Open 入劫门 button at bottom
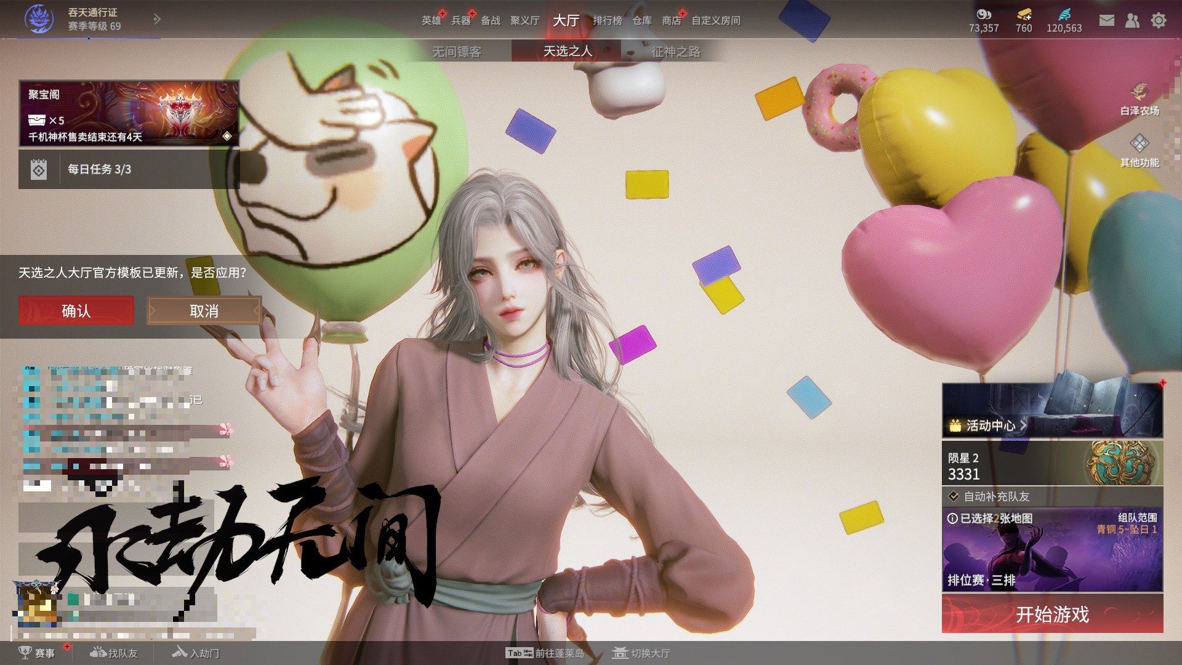This screenshot has width=1182, height=665. pos(195,653)
